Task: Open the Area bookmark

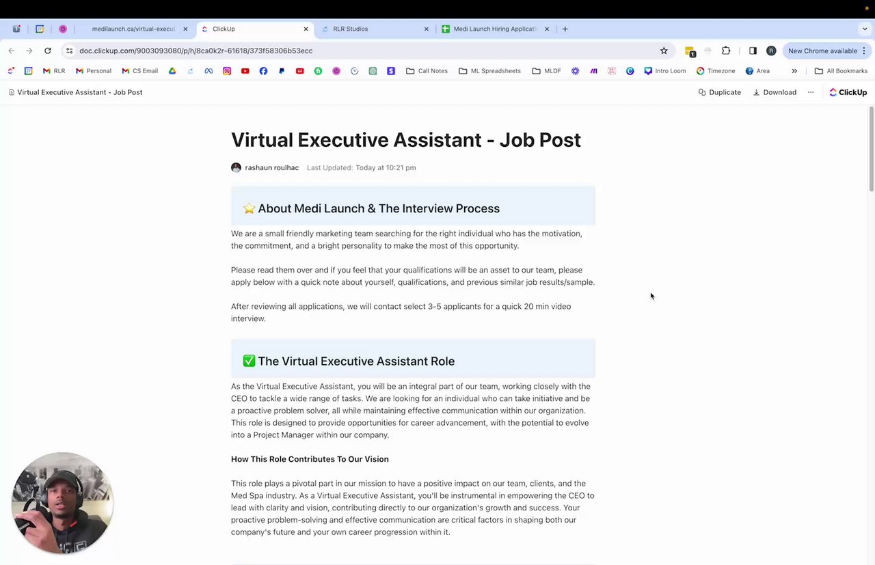Action: 757,71
